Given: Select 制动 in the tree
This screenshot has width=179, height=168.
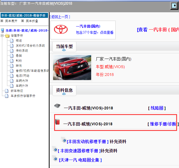Looking at the screenshot, I should tap(19, 61).
